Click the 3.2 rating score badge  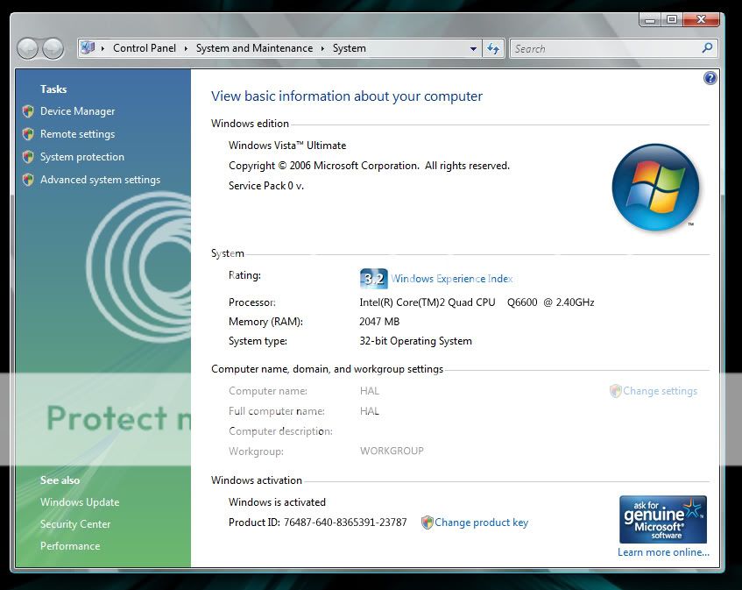click(373, 279)
